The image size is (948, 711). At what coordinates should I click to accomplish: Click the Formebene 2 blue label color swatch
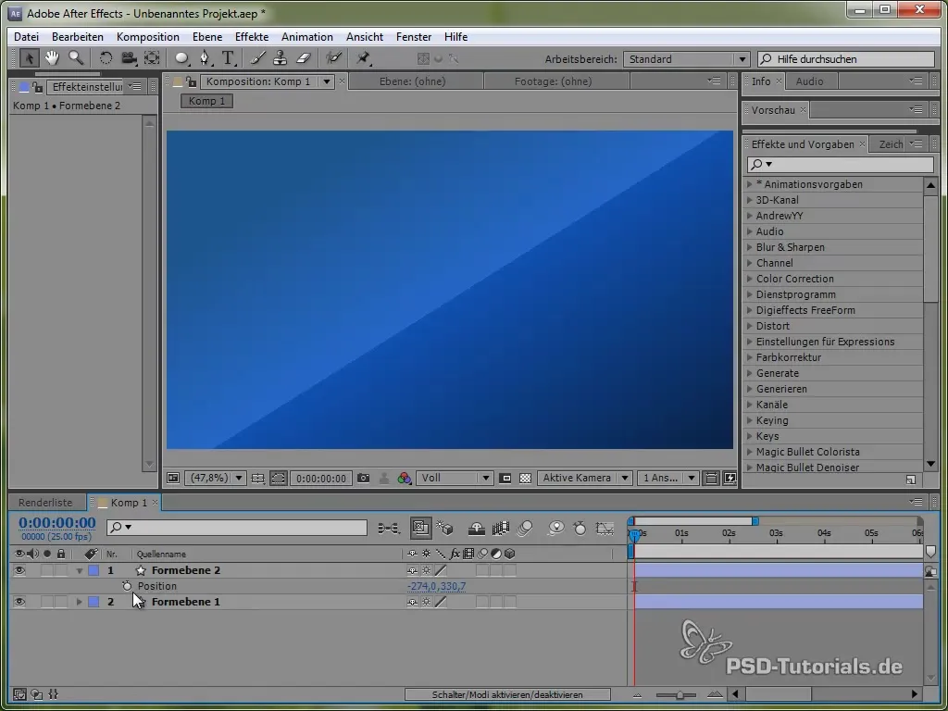[x=94, y=570]
